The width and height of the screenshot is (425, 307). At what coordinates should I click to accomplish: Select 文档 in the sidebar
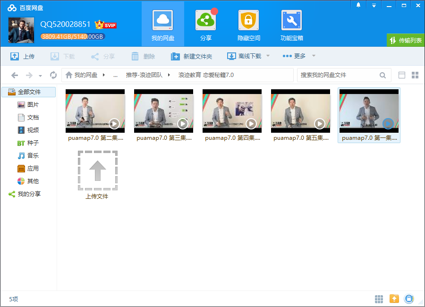click(28, 118)
